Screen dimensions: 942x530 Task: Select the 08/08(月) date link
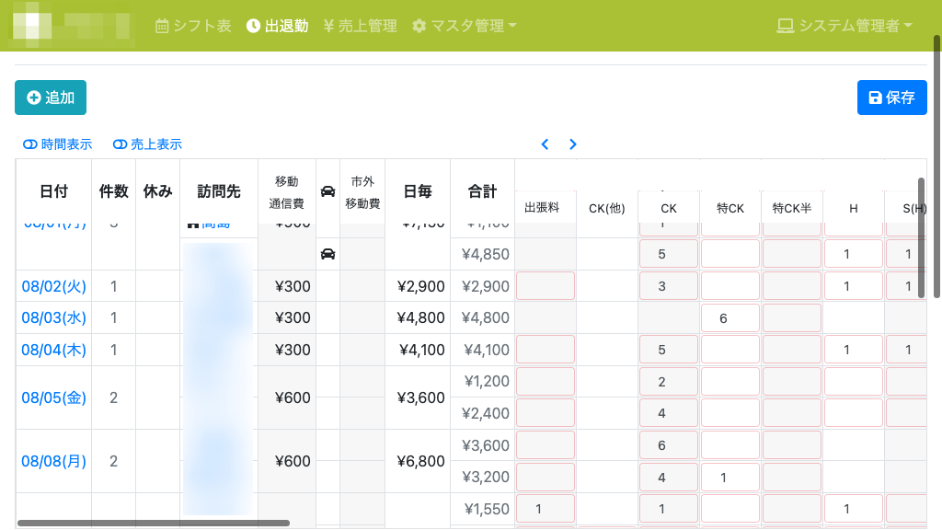click(x=53, y=461)
